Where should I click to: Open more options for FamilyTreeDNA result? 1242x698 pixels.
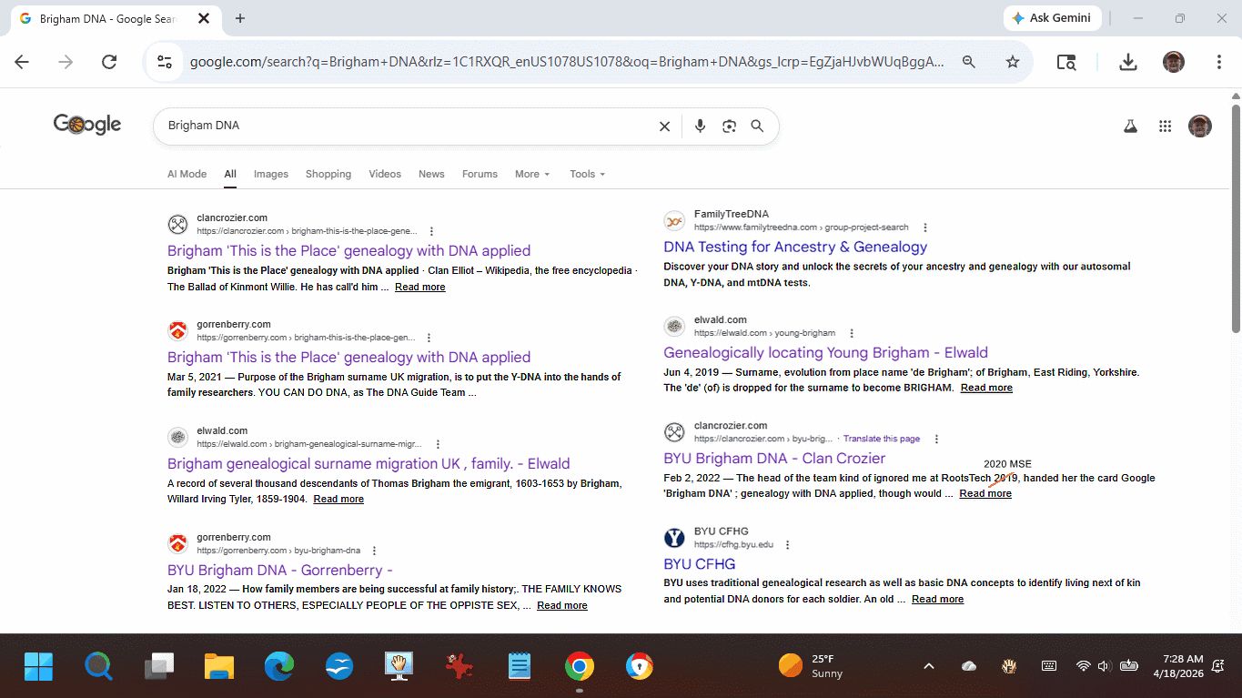tap(925, 228)
